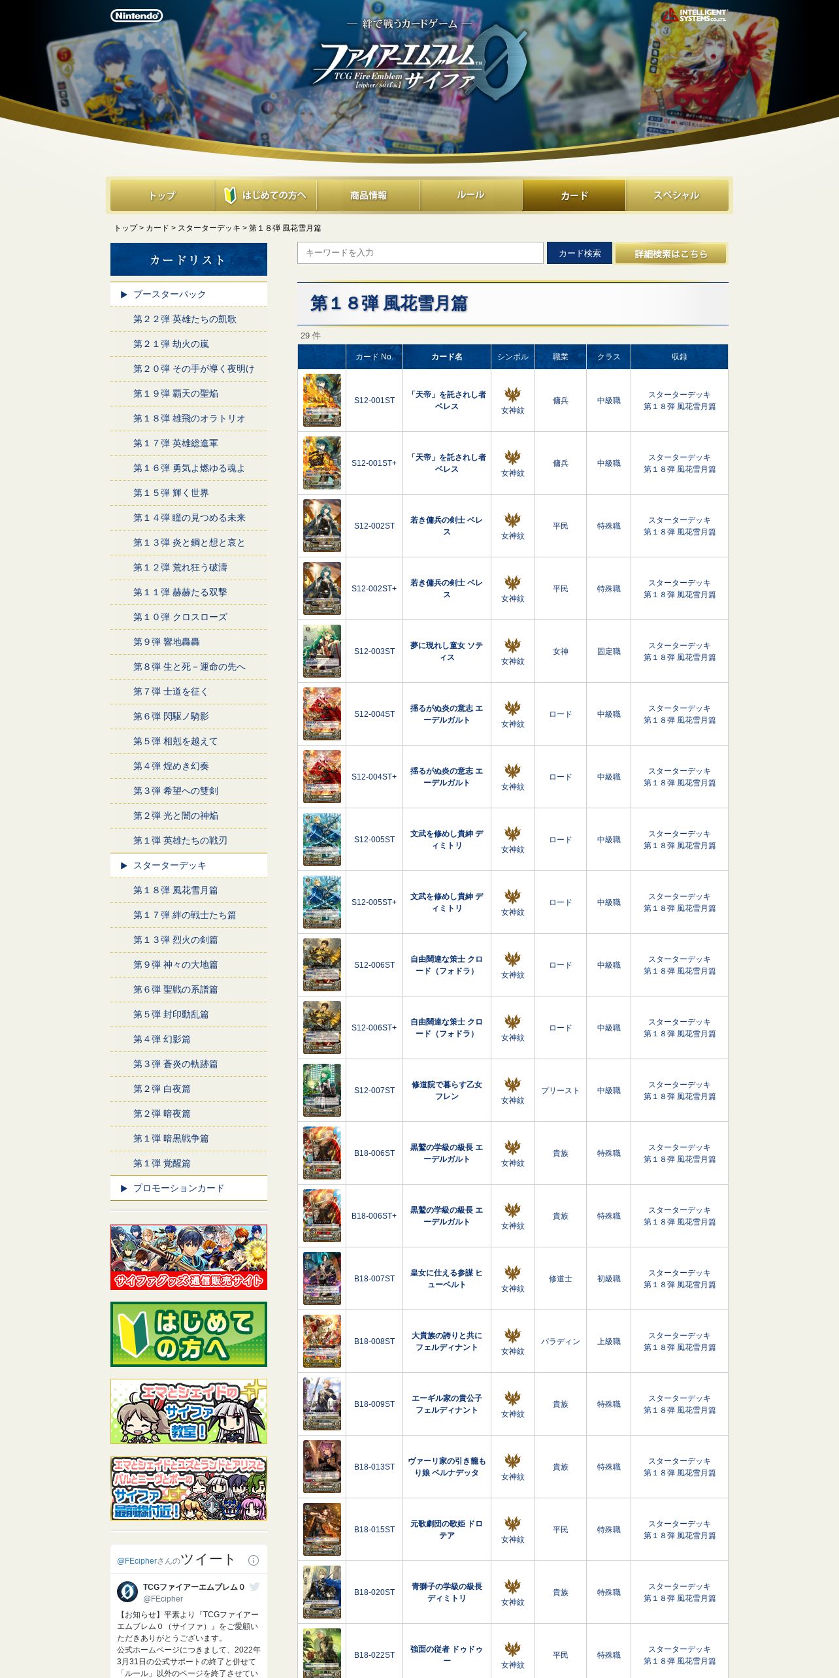Image resolution: width=839 pixels, height=1678 pixels.
Task: Click 女神紋 symbol icon in B18-022ST row
Action: (x=513, y=1649)
